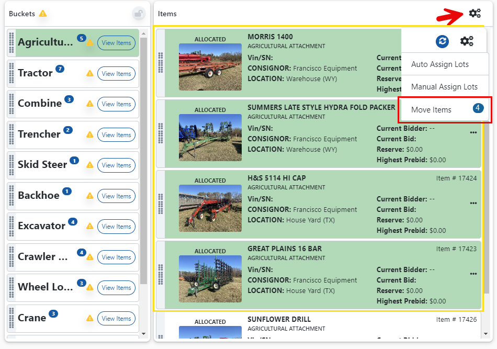Click the Move Items count badge 4
497x349 pixels.
(478, 108)
